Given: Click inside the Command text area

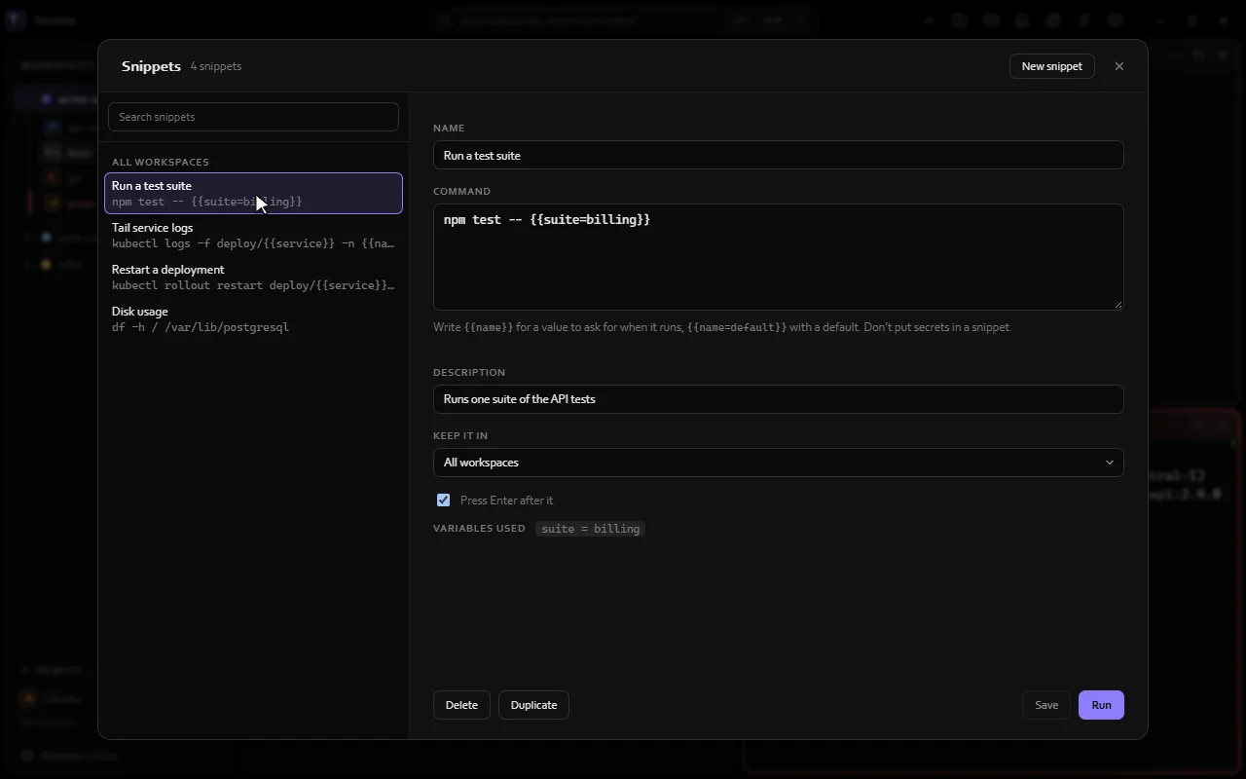Looking at the screenshot, I should tap(778, 257).
